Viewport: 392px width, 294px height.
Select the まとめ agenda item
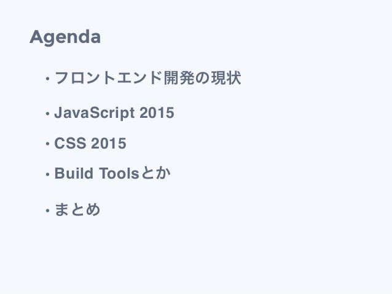pyautogui.click(x=77, y=209)
